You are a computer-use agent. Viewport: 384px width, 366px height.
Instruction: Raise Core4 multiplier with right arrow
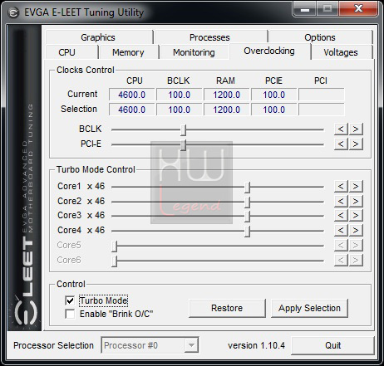click(x=356, y=231)
